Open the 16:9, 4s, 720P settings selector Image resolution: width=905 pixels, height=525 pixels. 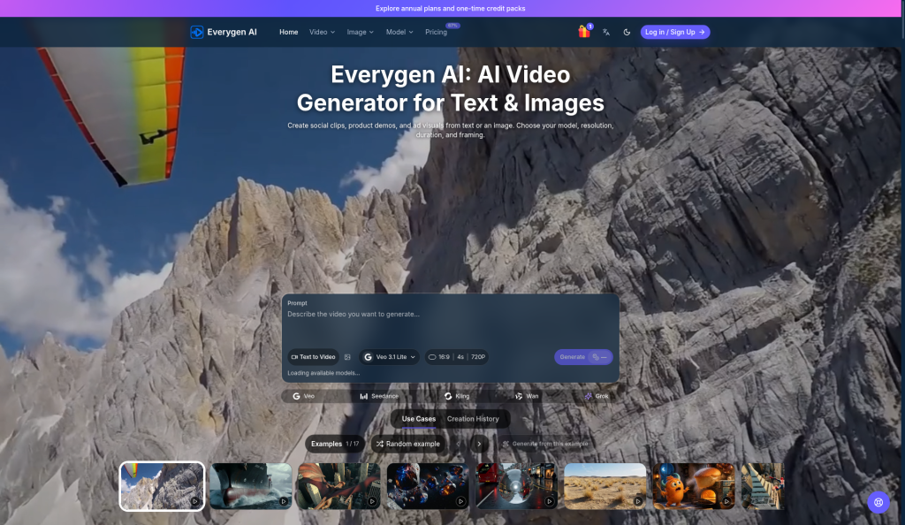pos(457,357)
